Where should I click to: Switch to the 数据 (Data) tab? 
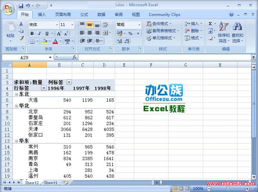coord(101,15)
